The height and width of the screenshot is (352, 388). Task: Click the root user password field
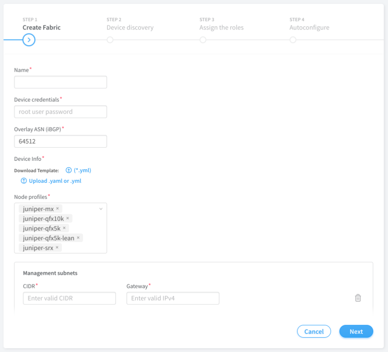tap(60, 112)
